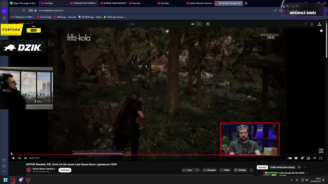Image resolution: width=328 pixels, height=184 pixels.
Task: Show hidden system tray icons
Action: [x=291, y=180]
